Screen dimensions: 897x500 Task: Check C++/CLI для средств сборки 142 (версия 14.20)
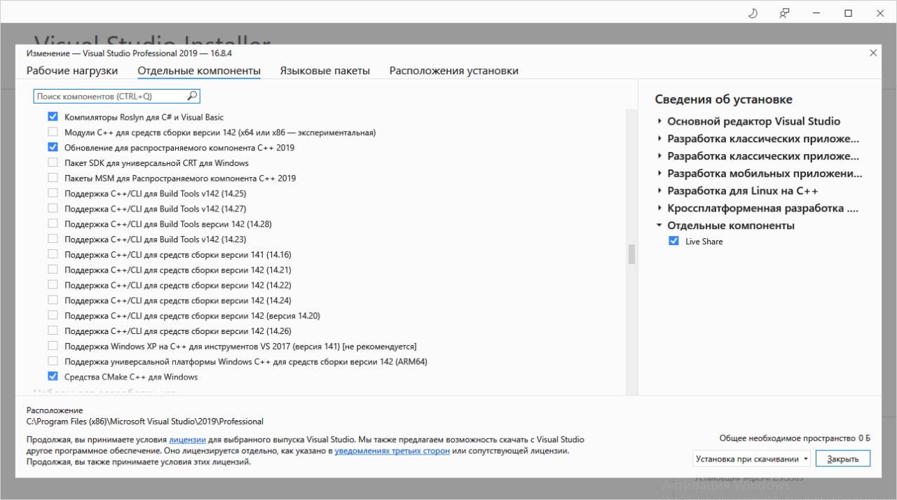click(53, 316)
